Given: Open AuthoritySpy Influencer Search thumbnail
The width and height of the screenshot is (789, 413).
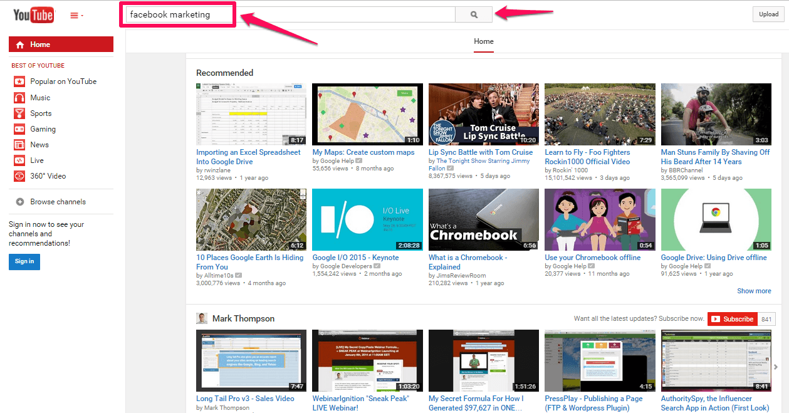Looking at the screenshot, I should click(x=716, y=361).
